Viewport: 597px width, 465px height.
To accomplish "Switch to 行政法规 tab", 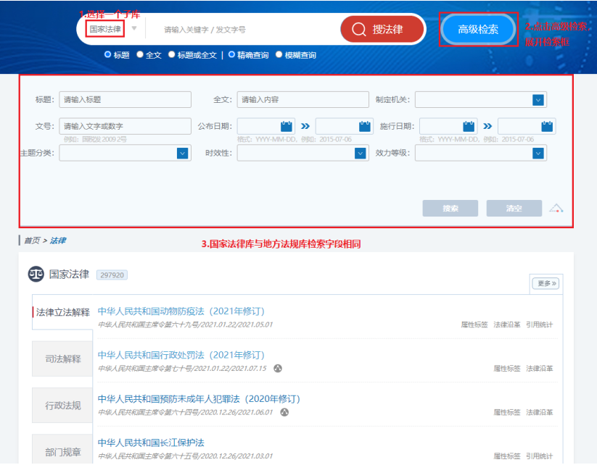I will point(62,406).
